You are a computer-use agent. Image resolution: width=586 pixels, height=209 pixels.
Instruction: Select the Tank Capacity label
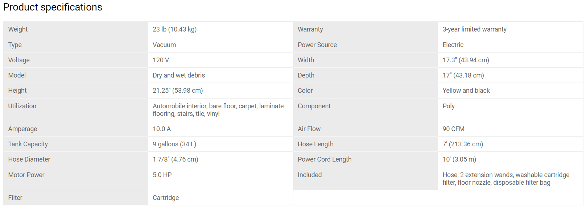coord(28,144)
